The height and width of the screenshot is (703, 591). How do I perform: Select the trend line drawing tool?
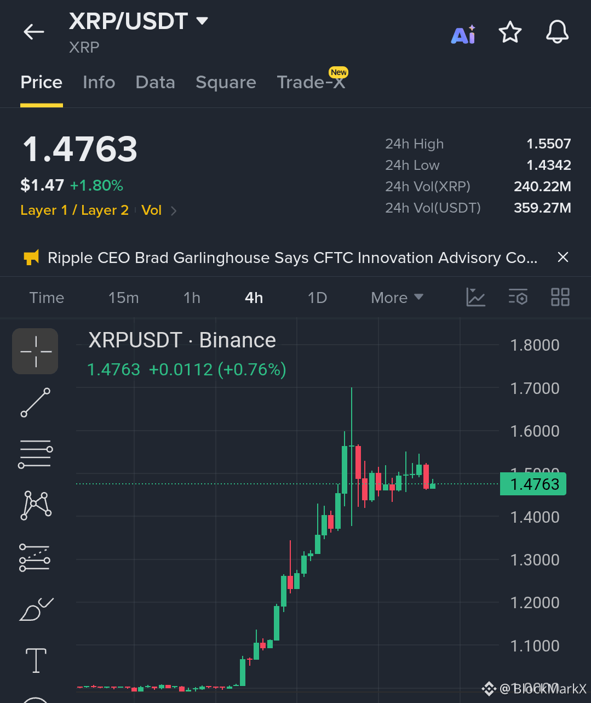tap(36, 402)
